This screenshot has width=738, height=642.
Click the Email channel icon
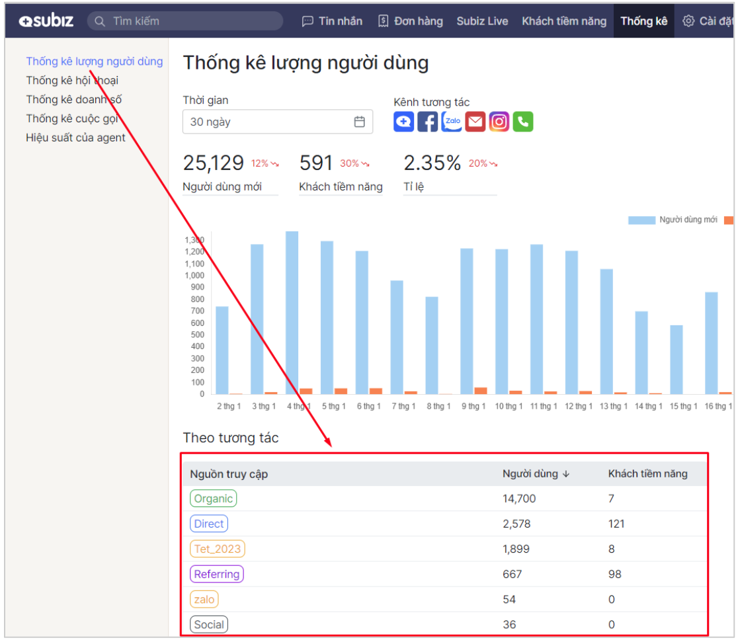[x=475, y=122]
